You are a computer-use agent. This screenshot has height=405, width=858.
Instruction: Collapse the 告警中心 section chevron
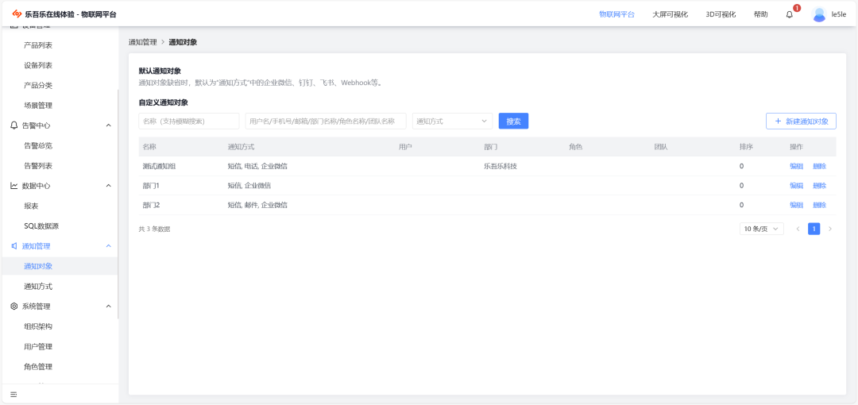[108, 125]
